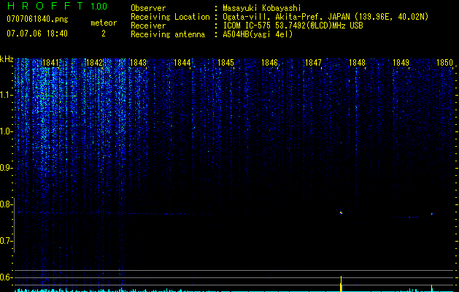
Task: Click the 1846 time marker
Action: point(269,62)
